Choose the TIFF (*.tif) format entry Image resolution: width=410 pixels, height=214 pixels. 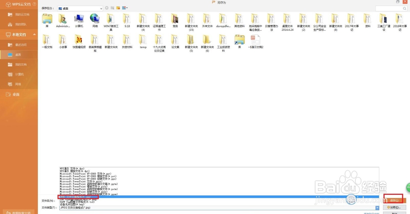tap(219, 202)
